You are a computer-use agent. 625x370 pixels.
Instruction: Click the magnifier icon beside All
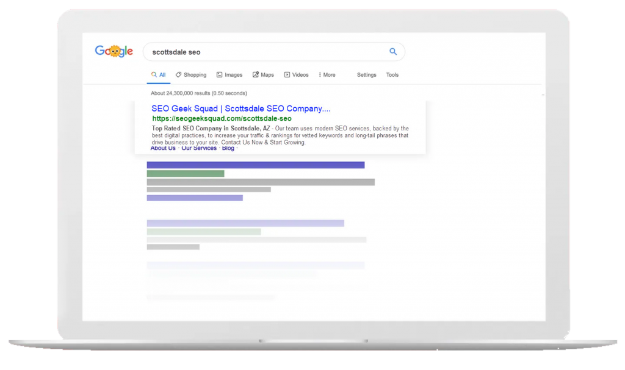pos(153,74)
